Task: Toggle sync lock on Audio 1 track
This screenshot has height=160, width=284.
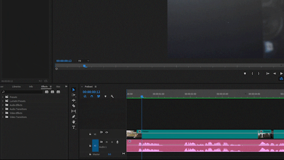Action: click(x=101, y=142)
